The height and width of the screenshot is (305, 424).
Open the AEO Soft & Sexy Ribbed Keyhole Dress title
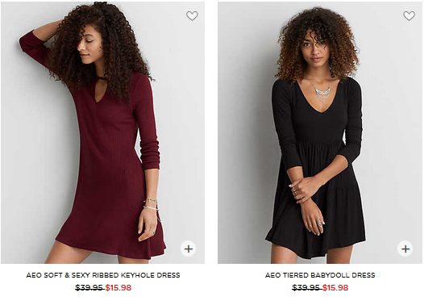[x=103, y=275]
